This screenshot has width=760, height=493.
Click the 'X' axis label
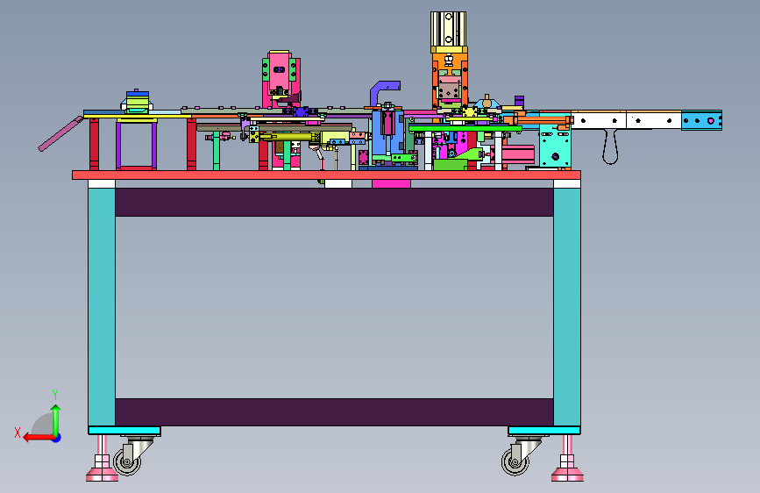click(18, 432)
